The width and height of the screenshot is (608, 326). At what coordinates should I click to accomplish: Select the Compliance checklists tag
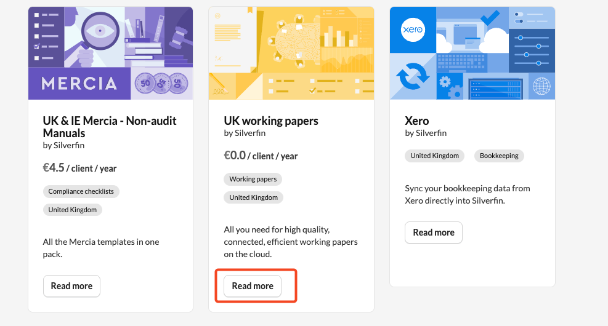tap(81, 191)
